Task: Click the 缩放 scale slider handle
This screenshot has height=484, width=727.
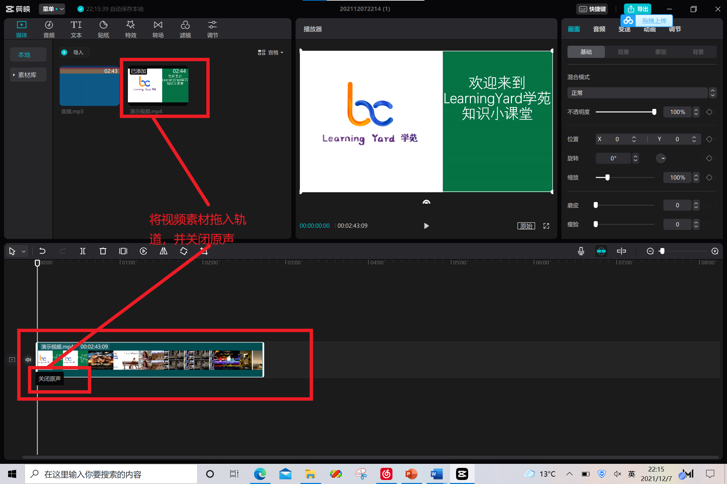Action: click(x=608, y=177)
